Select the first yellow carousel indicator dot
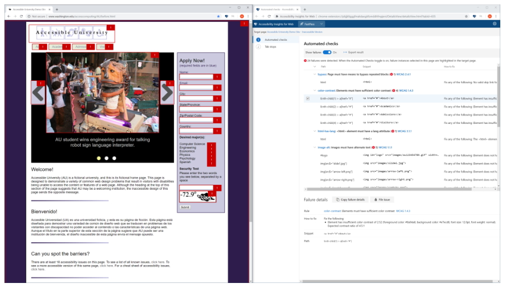Viewport: 507px width, 288px height. coord(98,158)
